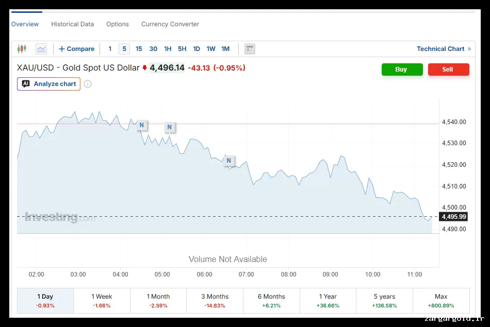This screenshot has height=327, width=490.
Task: Click the red Sell button
Action: [448, 70]
